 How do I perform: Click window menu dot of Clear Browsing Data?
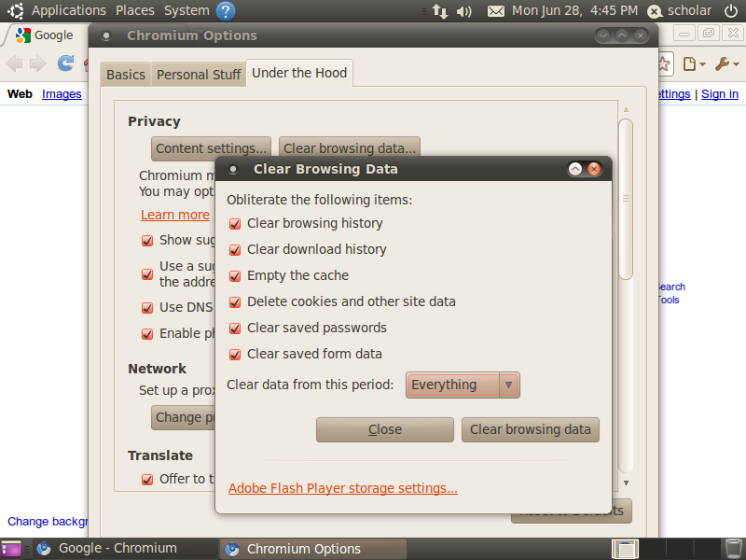233,169
